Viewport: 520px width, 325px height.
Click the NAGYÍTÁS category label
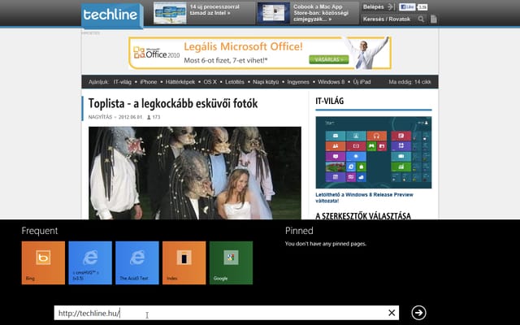pyautogui.click(x=100, y=117)
